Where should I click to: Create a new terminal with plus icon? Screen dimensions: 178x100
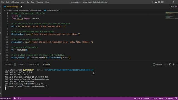click(x=165, y=64)
